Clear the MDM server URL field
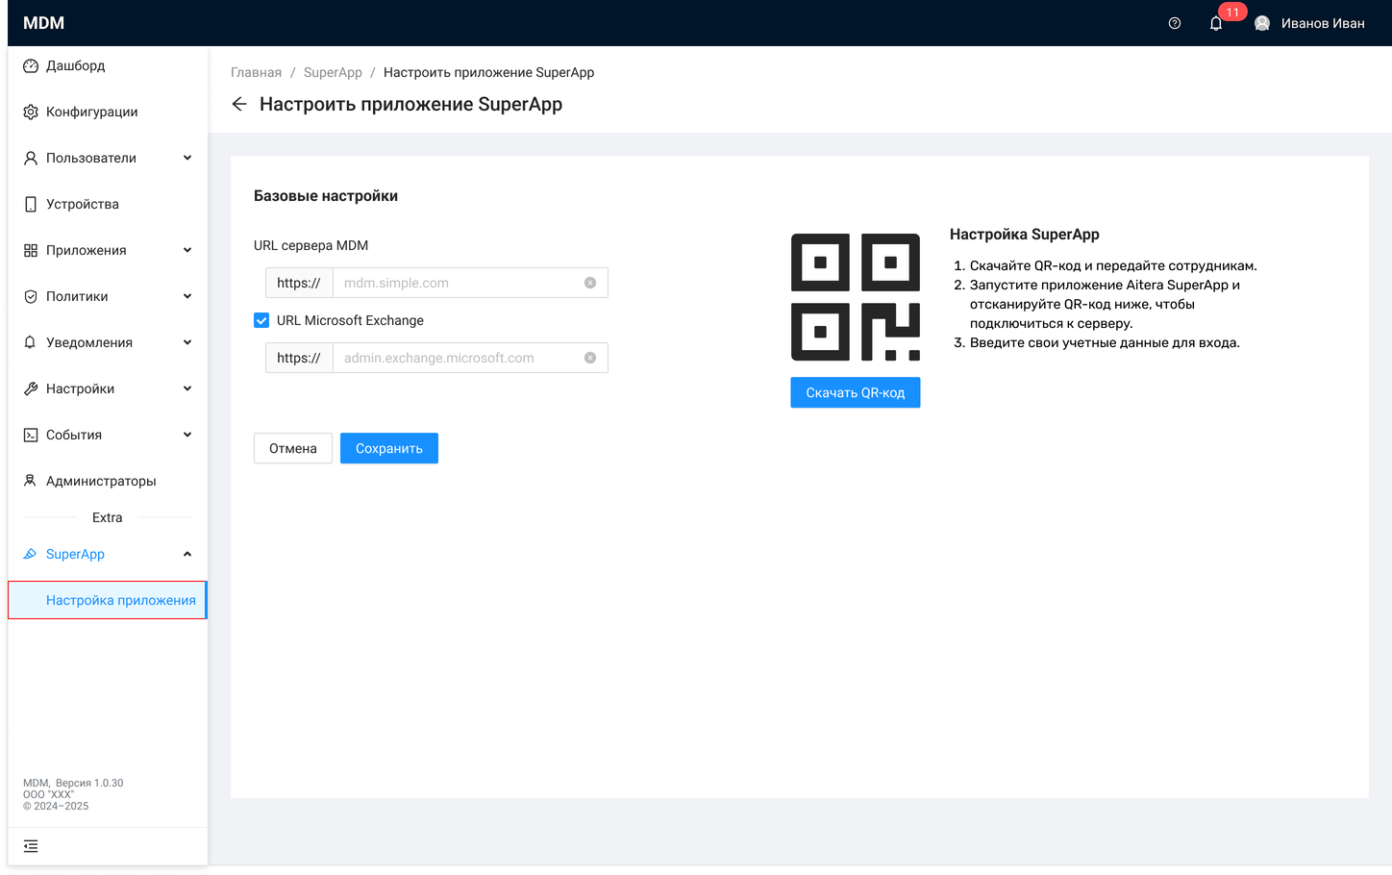1392x875 pixels. pyautogui.click(x=590, y=283)
